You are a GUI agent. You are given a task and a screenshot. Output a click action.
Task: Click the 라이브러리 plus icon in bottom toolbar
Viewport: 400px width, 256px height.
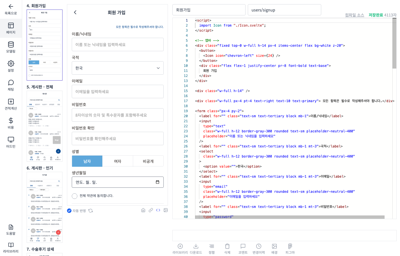click(180, 246)
